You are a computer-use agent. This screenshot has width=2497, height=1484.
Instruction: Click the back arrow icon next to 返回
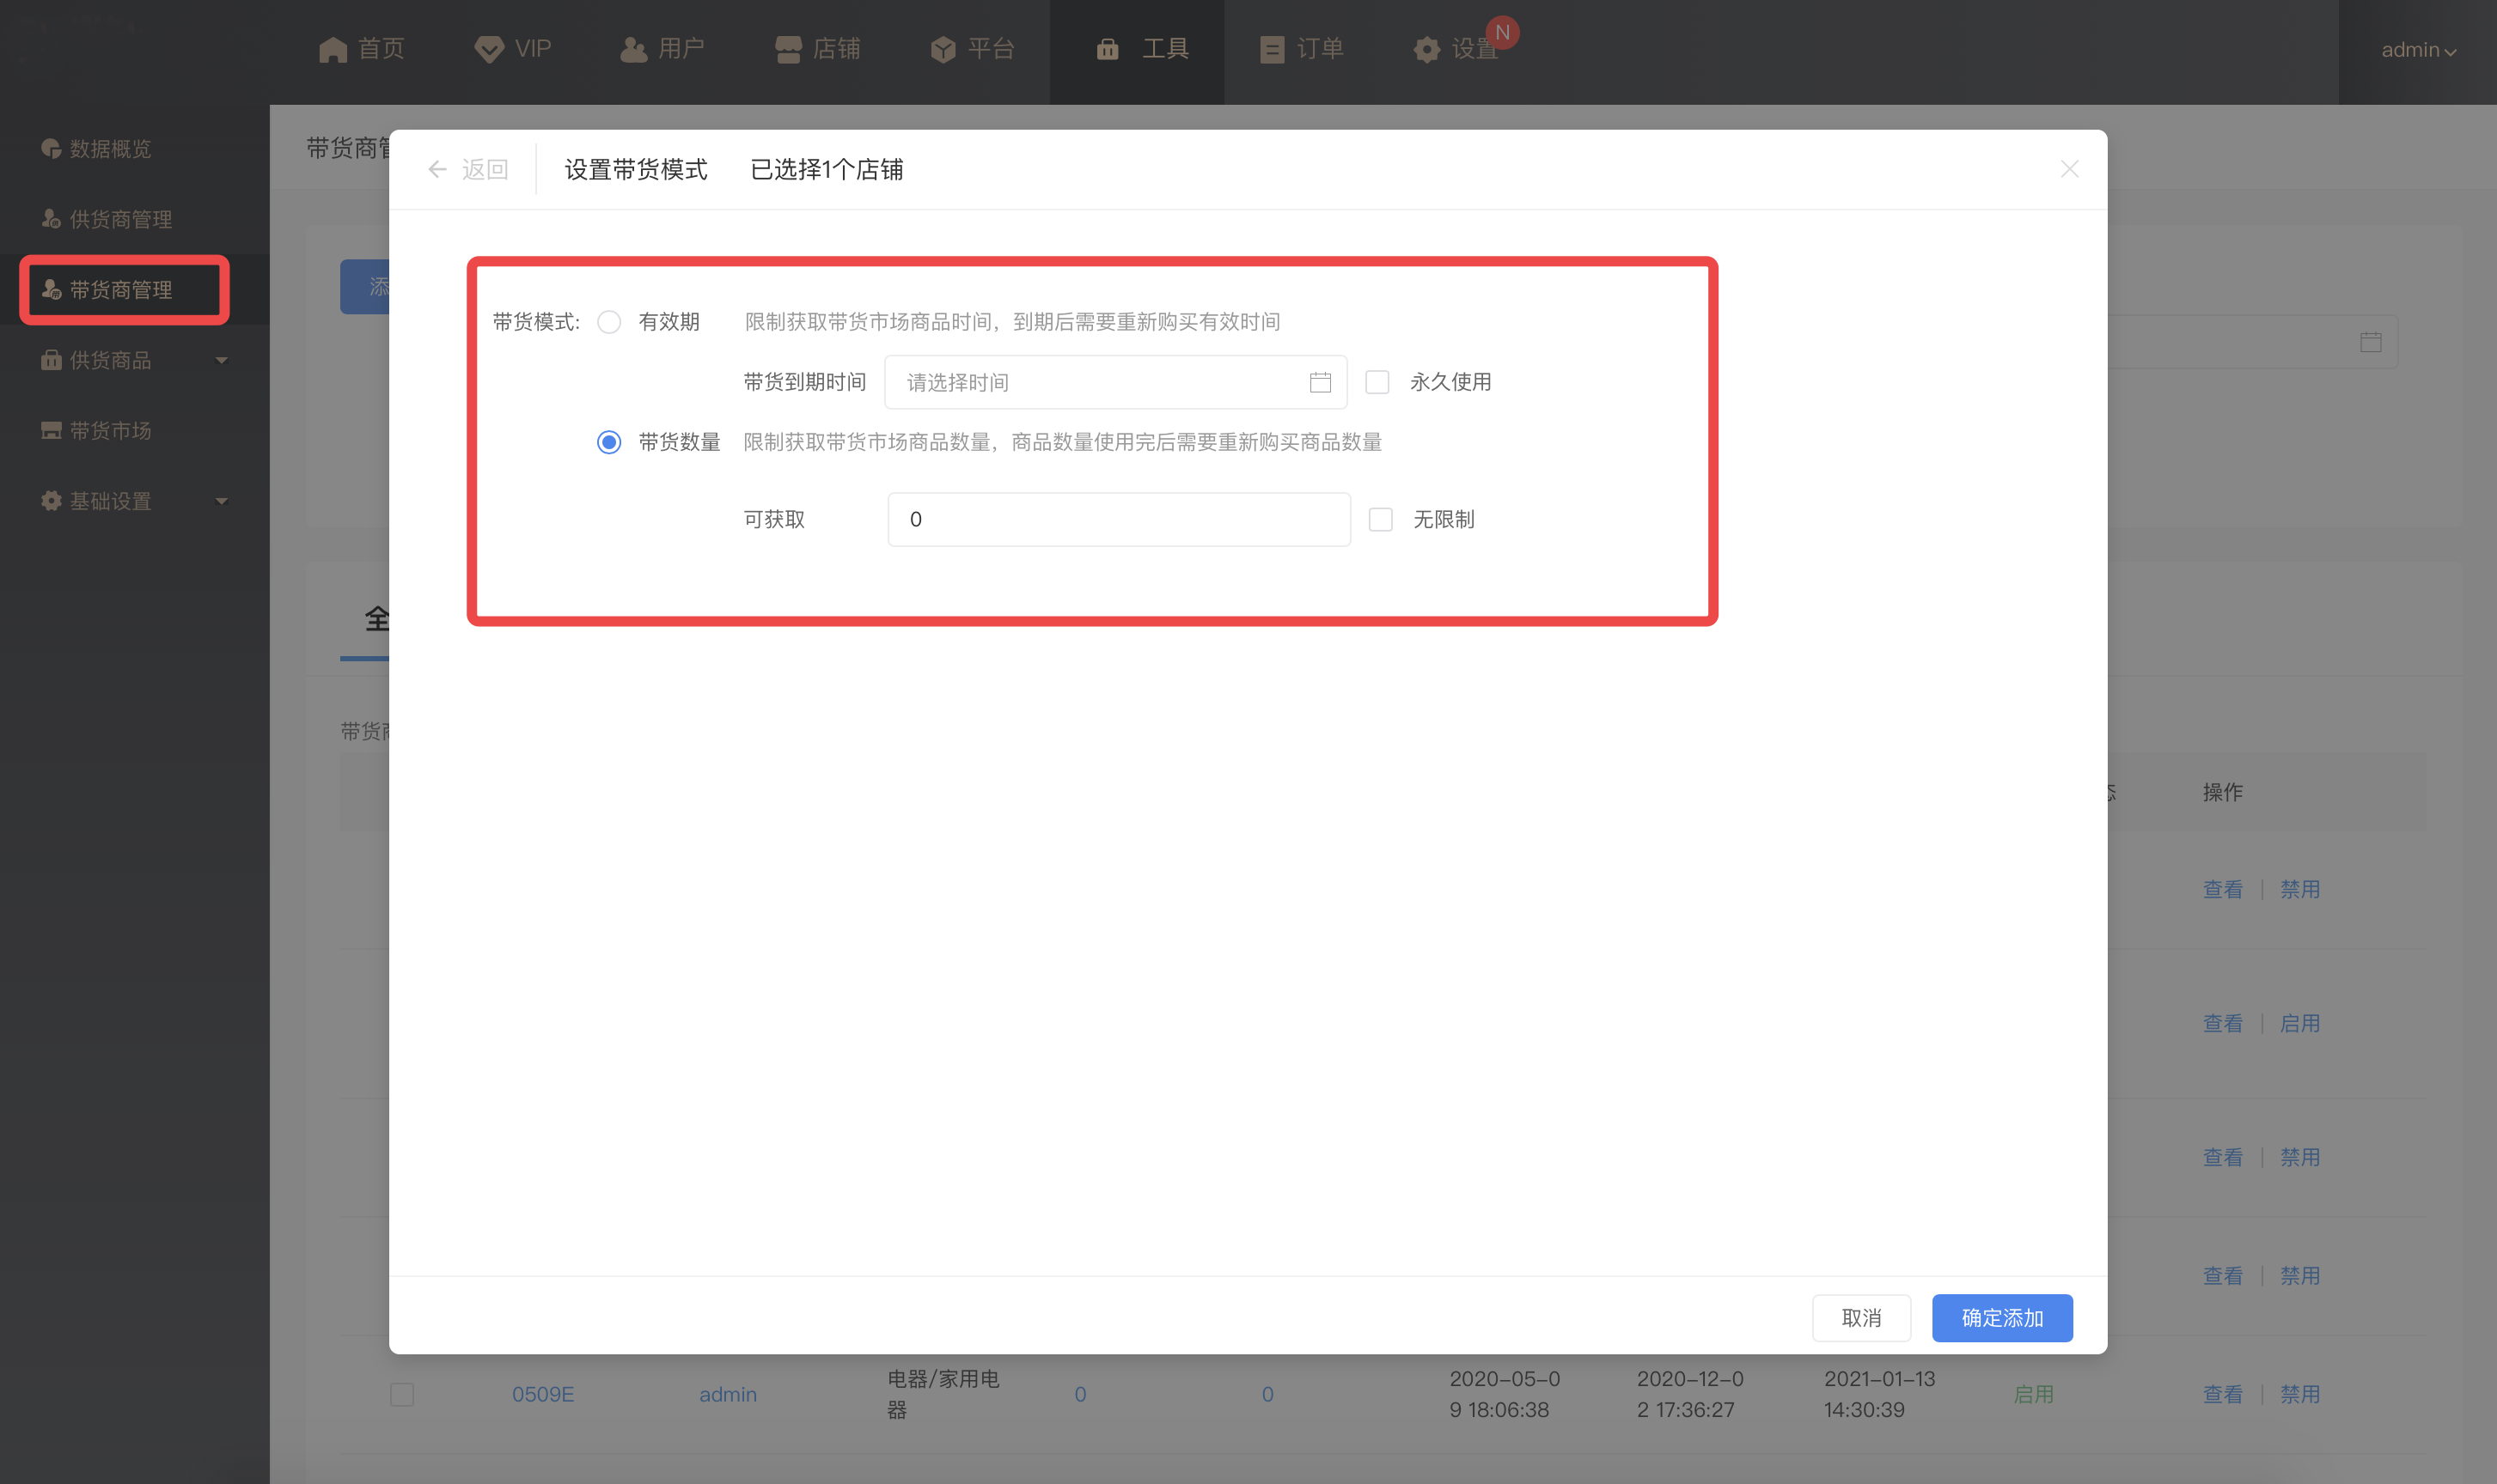[437, 170]
